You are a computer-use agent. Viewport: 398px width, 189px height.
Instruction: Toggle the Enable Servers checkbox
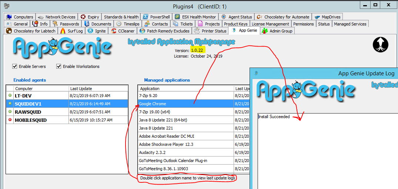click(15, 66)
